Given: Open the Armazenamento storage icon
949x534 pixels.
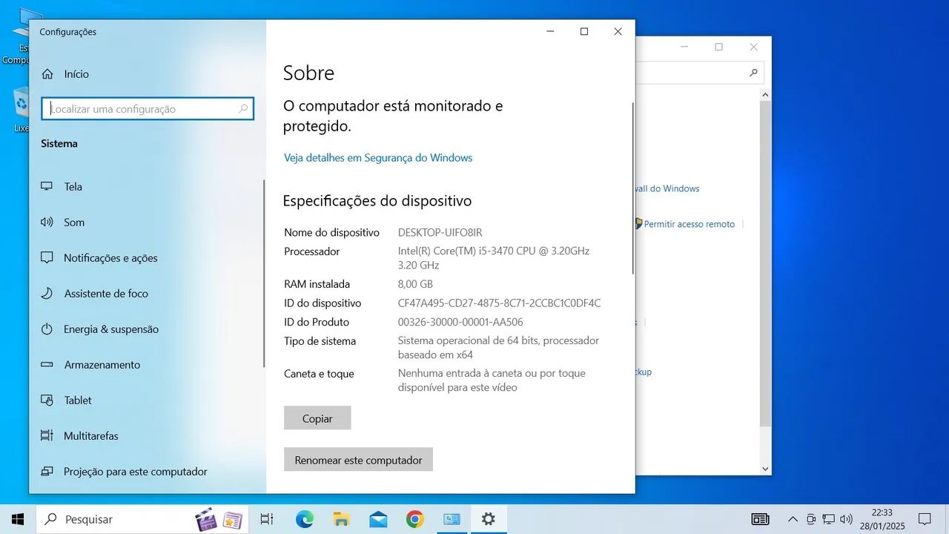Looking at the screenshot, I should click(47, 365).
